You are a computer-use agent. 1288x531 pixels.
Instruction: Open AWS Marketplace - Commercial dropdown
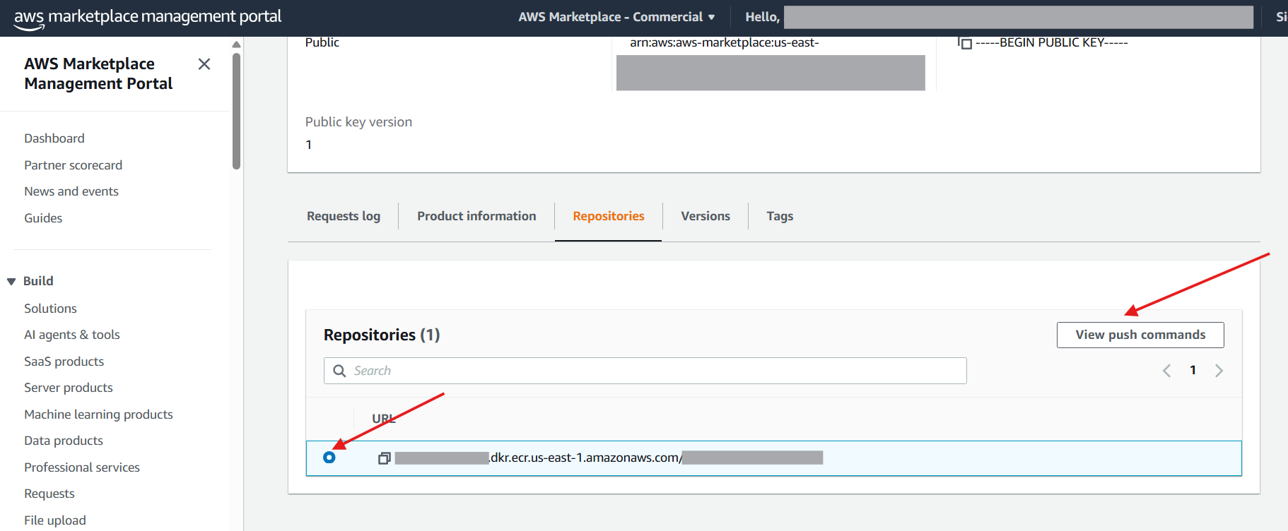click(x=616, y=17)
